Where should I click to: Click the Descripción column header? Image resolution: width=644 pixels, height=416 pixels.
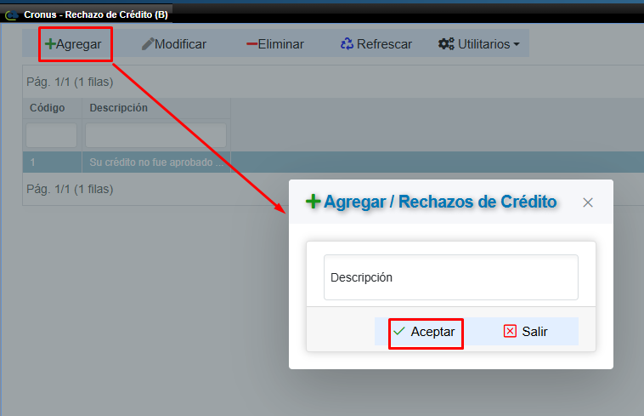[x=156, y=108]
